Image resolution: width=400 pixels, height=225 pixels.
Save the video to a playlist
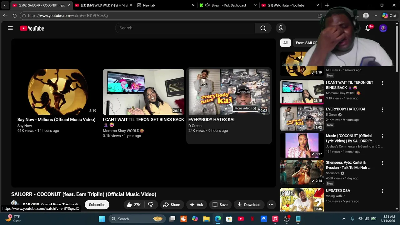tap(220, 205)
